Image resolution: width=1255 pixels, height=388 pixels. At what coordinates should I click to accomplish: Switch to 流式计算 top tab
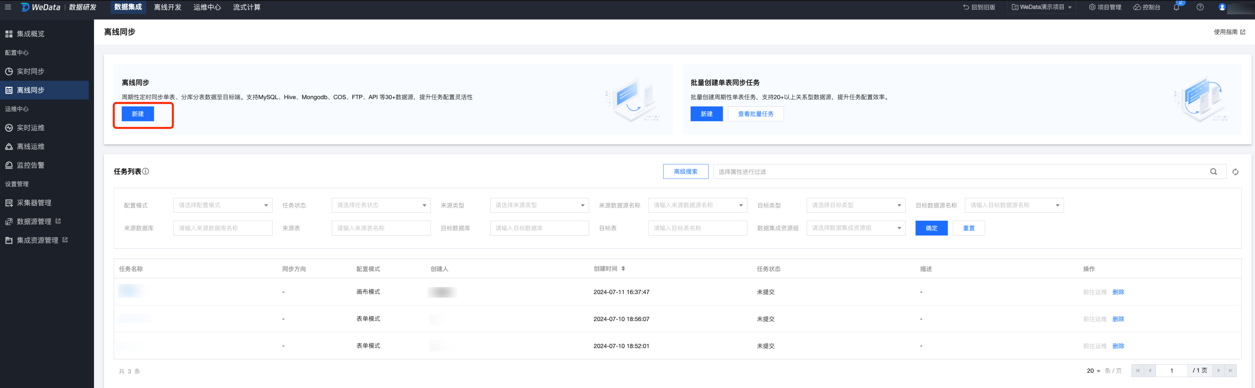coord(247,7)
